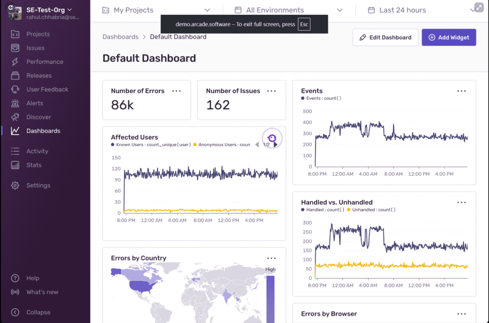Open the My Projects dropdown

coord(156,10)
